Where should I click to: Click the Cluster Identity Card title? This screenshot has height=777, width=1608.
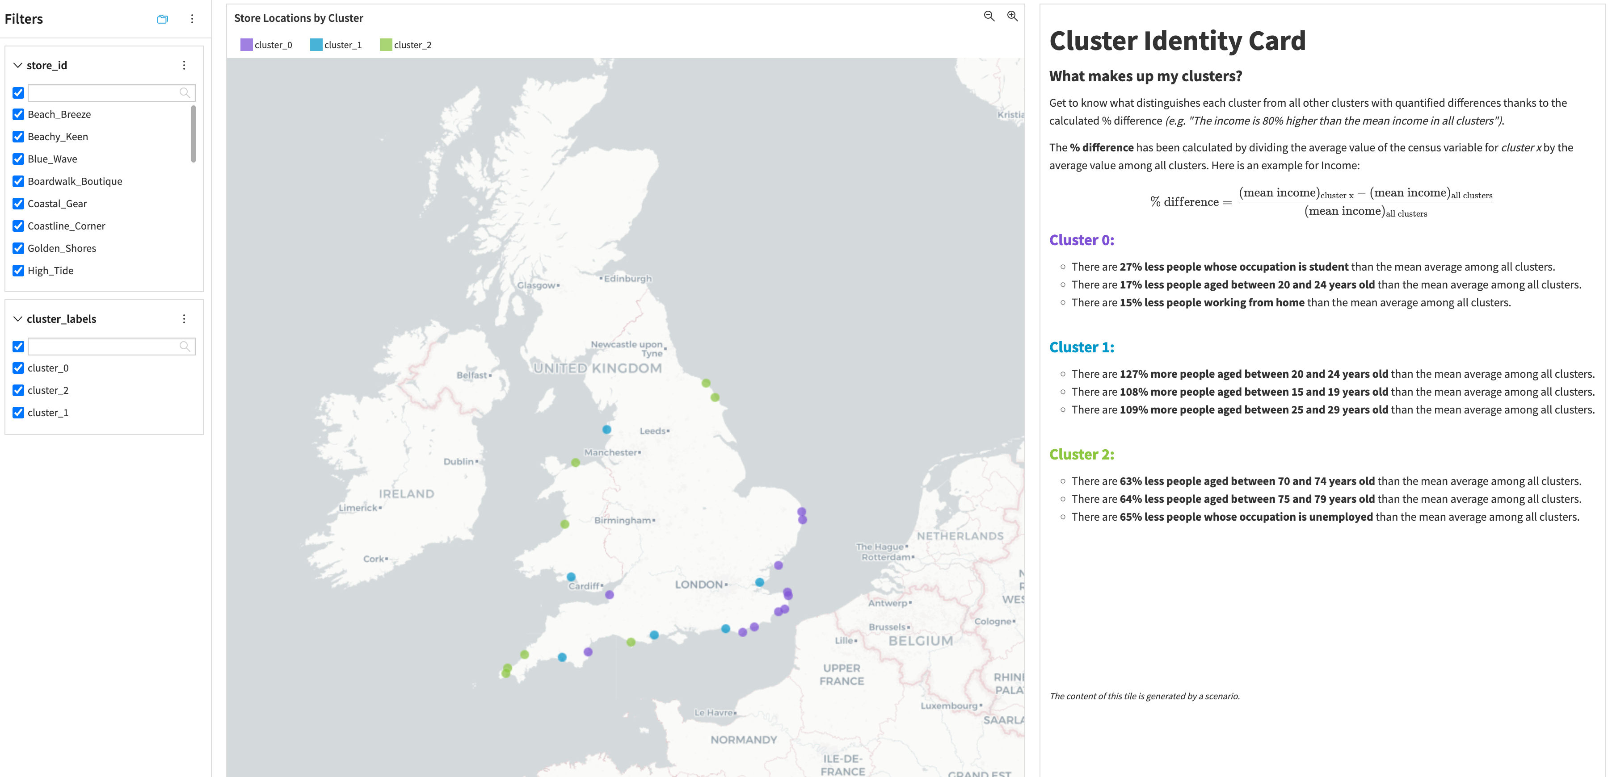[1177, 41]
